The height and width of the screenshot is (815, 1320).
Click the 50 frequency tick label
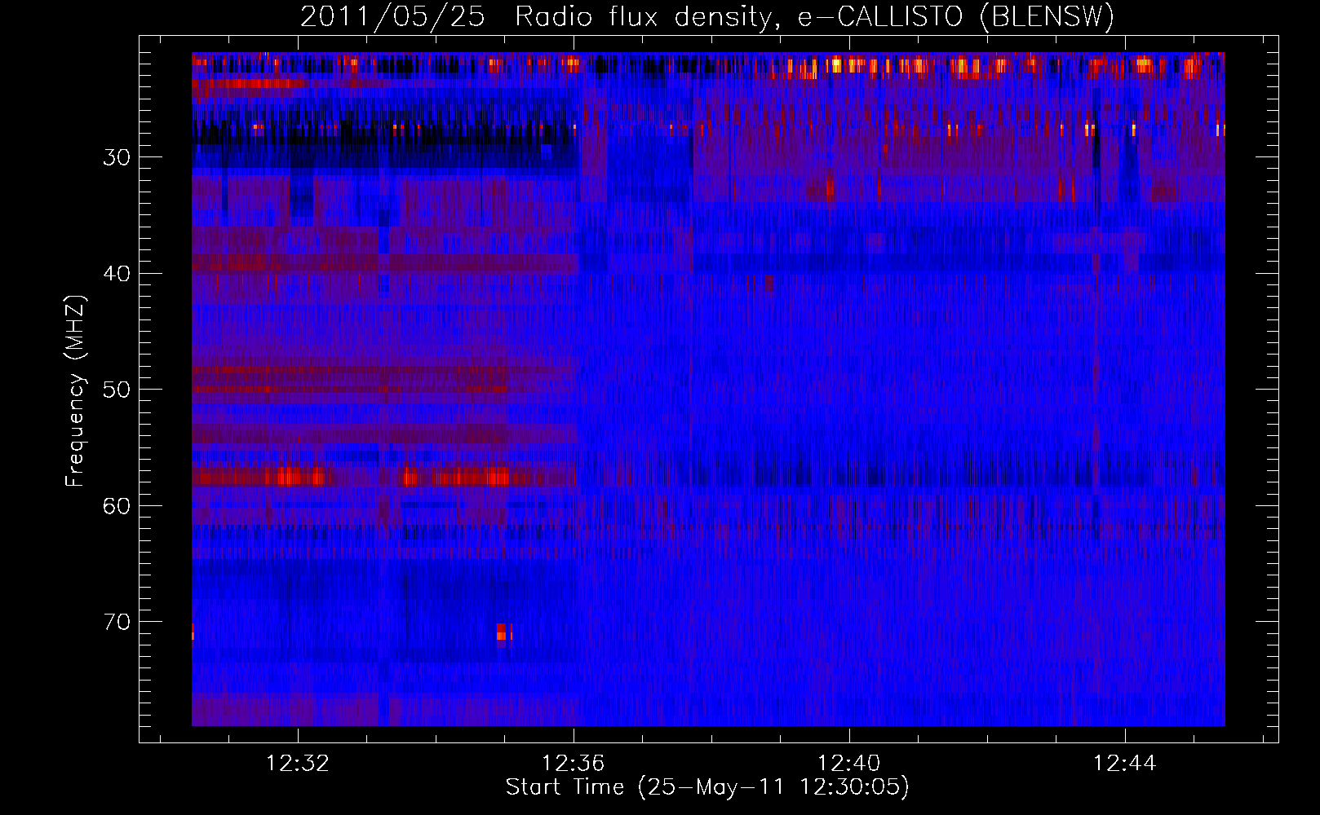coord(117,390)
